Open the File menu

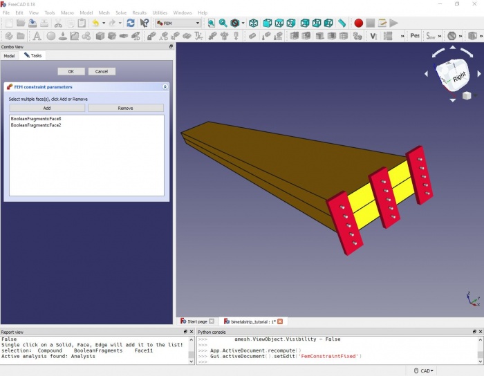[6, 12]
